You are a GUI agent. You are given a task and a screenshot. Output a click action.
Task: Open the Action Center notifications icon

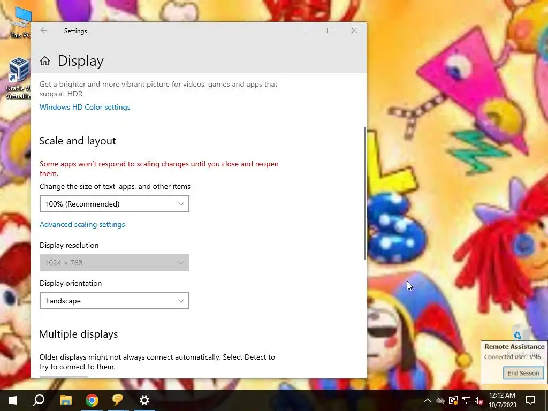[530, 400]
